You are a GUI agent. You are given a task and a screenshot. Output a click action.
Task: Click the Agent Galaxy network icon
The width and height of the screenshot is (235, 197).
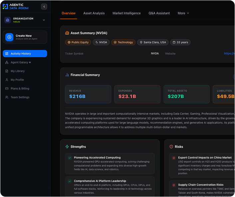7,62
